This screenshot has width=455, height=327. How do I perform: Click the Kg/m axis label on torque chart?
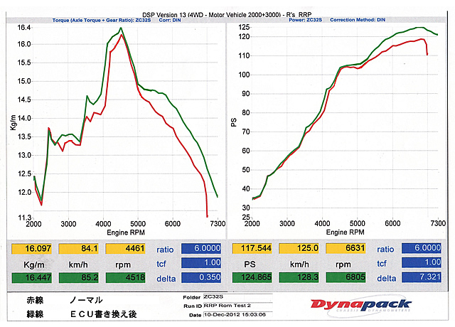[13, 122]
